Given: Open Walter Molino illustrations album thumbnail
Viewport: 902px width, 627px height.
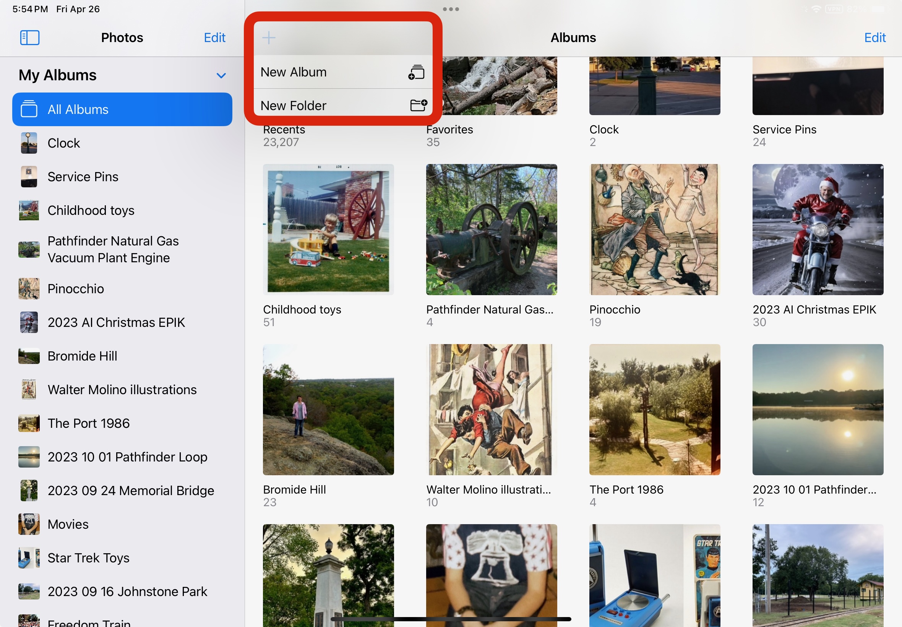Looking at the screenshot, I should [491, 409].
